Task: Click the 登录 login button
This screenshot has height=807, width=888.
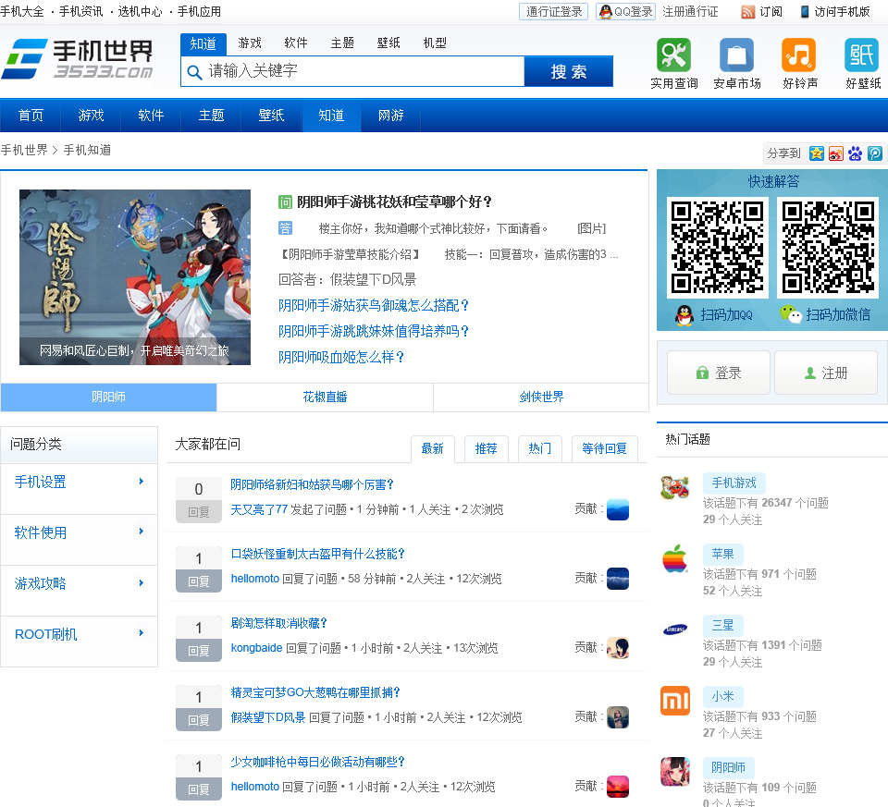Action: 718,373
